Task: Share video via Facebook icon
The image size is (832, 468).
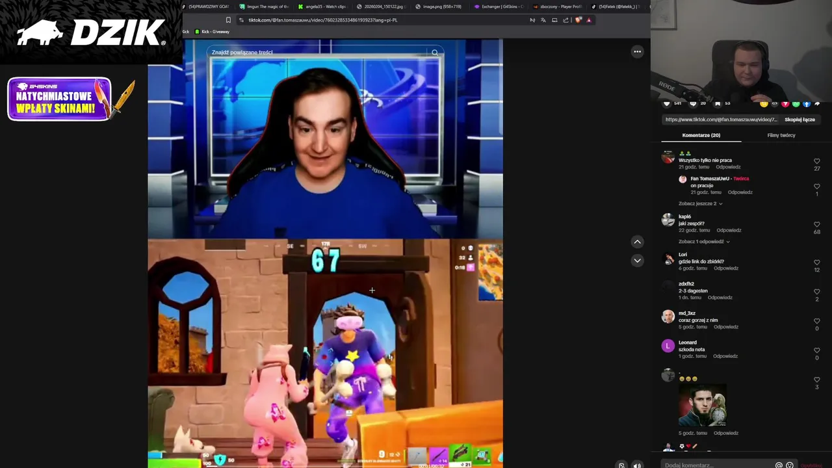Action: click(807, 103)
